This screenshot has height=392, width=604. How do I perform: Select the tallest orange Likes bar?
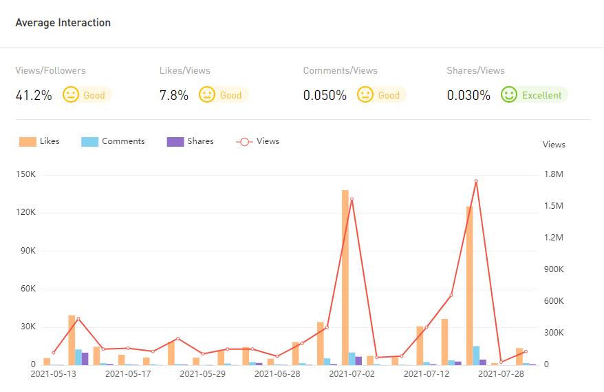(345, 276)
